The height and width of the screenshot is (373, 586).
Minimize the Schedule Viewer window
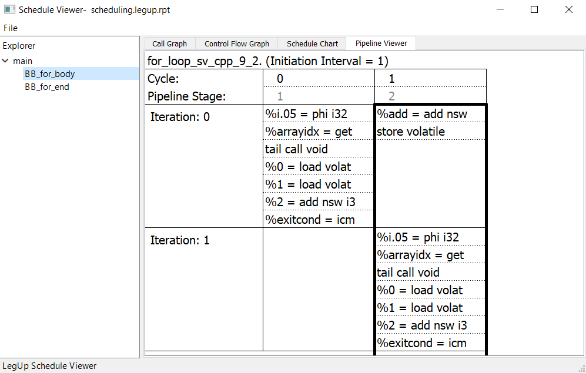pos(500,9)
